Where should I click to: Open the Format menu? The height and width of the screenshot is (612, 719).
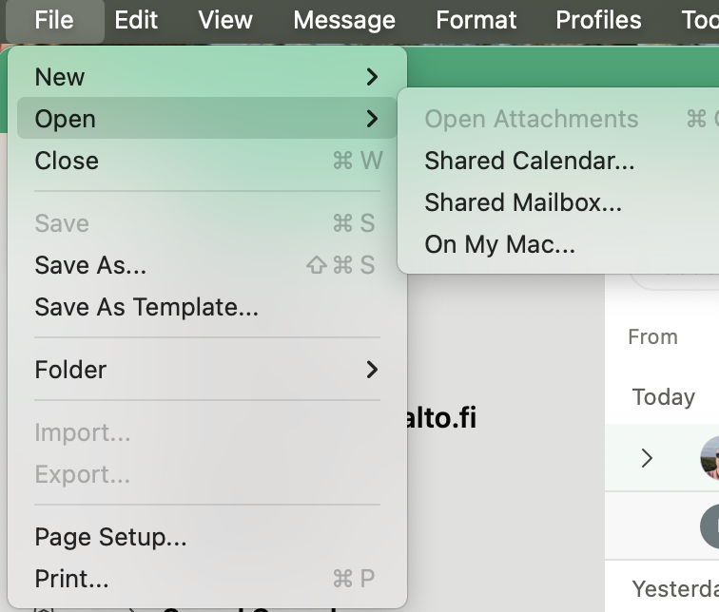(x=476, y=20)
